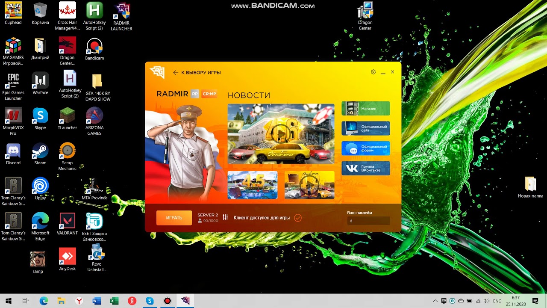Open MorphVOX Pro shortcut
Screen dimensions: 547x308
coord(13,121)
